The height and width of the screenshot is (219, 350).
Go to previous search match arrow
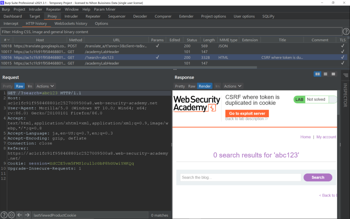(x=20, y=215)
